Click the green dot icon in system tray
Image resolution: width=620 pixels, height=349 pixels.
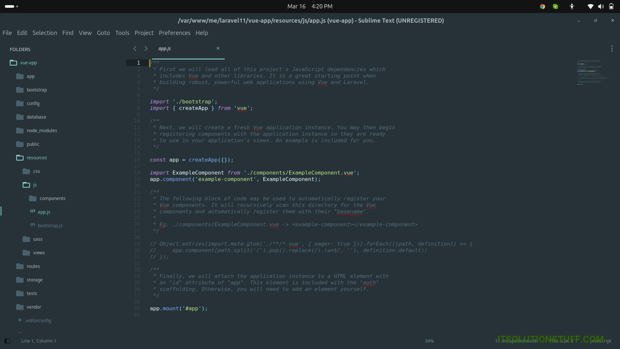(555, 6)
